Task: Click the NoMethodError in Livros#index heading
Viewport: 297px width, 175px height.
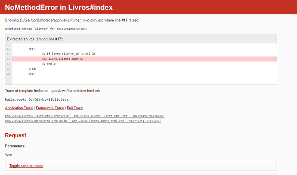Action: [x=59, y=7]
